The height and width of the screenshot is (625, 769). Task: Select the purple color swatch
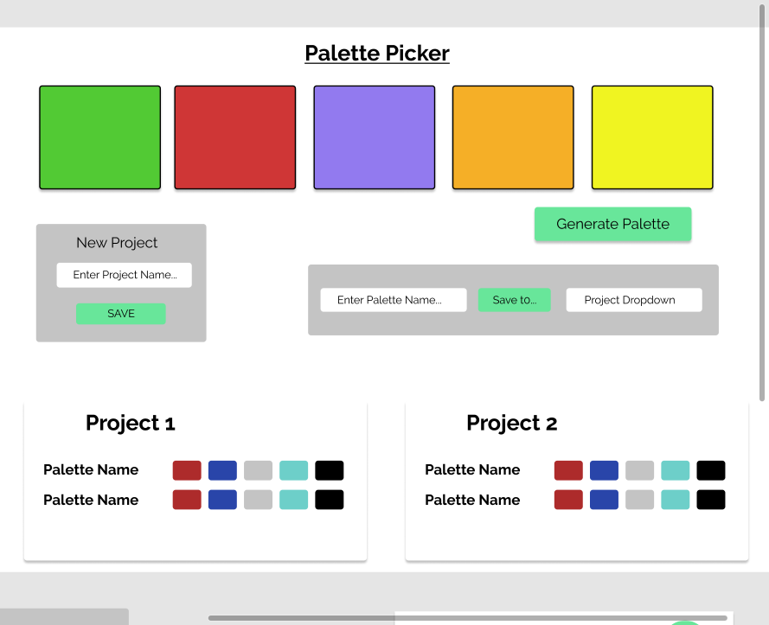[x=374, y=137]
